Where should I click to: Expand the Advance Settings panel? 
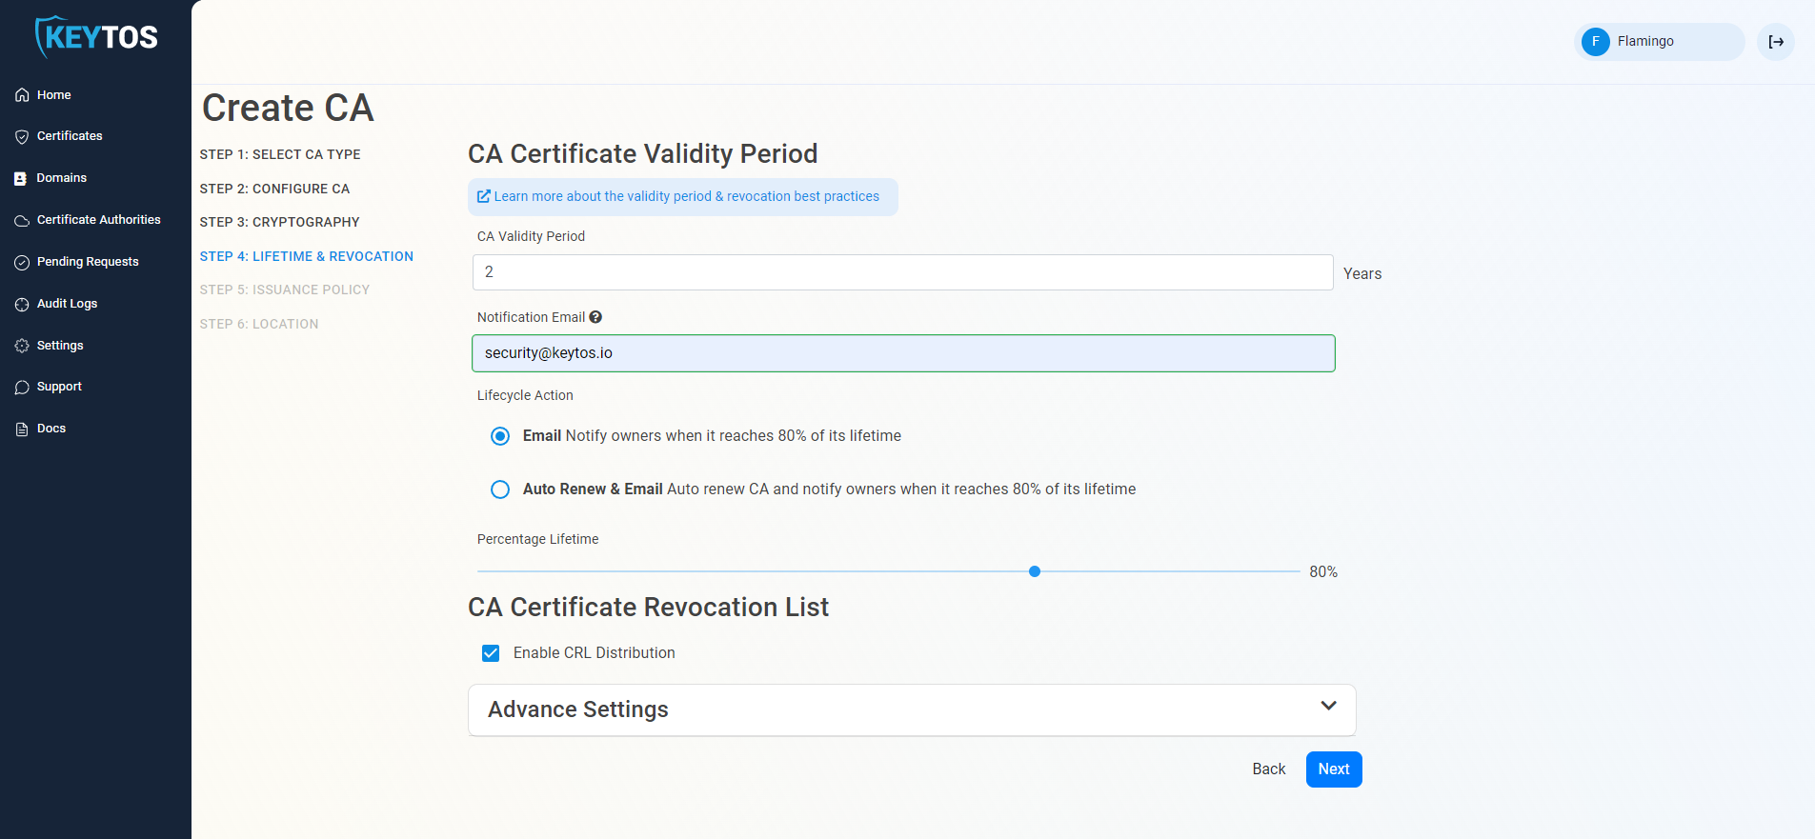[912, 709]
